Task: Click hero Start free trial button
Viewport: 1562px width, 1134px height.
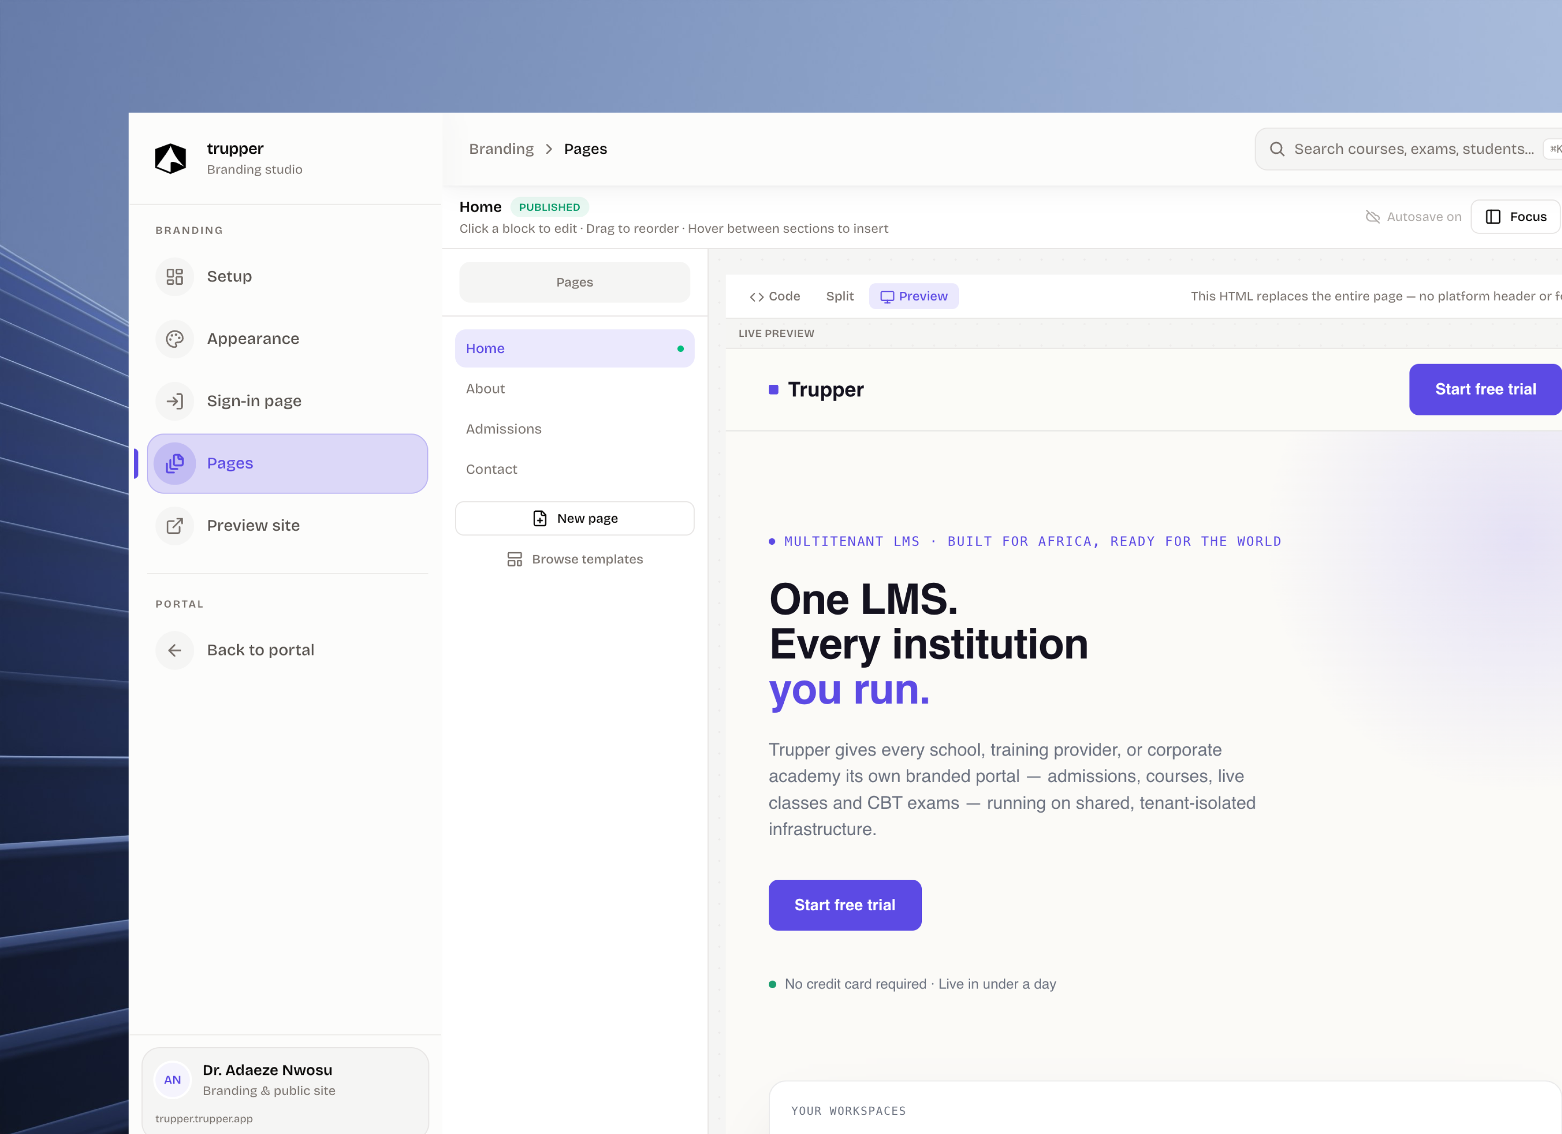Action: tap(844, 906)
